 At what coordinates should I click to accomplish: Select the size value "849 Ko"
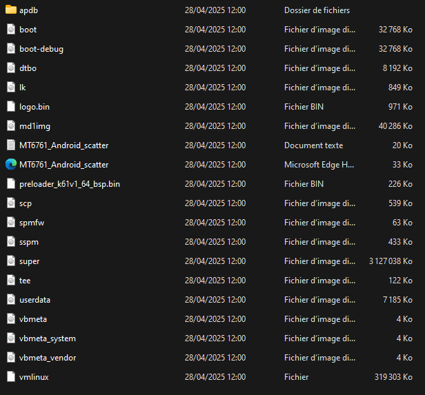[400, 88]
